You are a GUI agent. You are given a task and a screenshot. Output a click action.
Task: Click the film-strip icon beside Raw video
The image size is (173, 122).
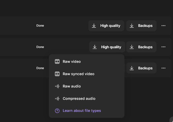point(57,61)
